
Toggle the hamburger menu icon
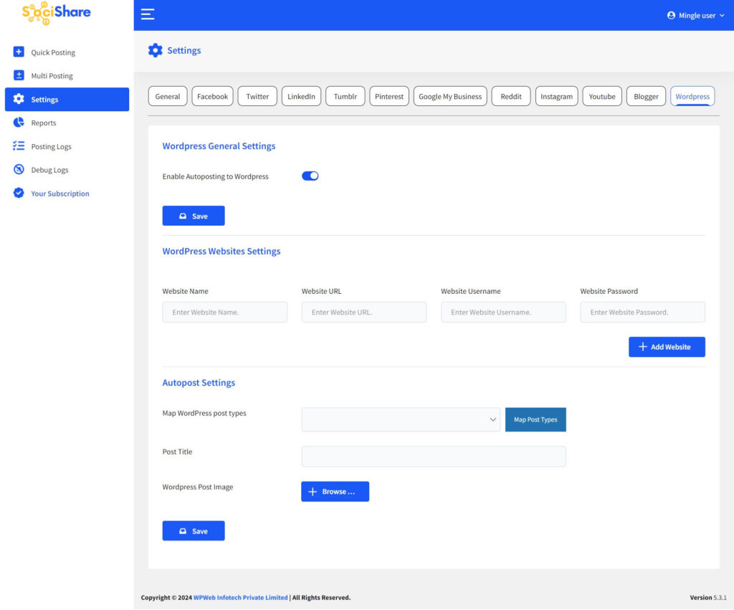(148, 14)
